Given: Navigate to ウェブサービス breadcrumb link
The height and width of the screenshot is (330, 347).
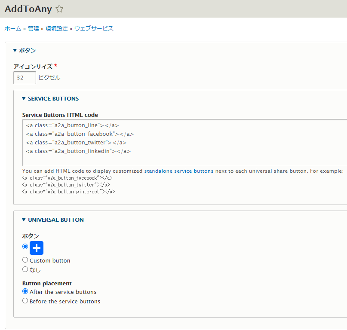Looking at the screenshot, I should tap(94, 28).
